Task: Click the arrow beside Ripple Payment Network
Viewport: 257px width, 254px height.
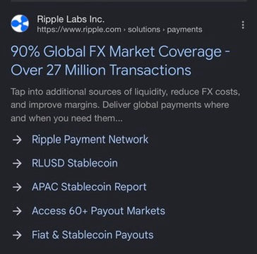Action: [17, 140]
